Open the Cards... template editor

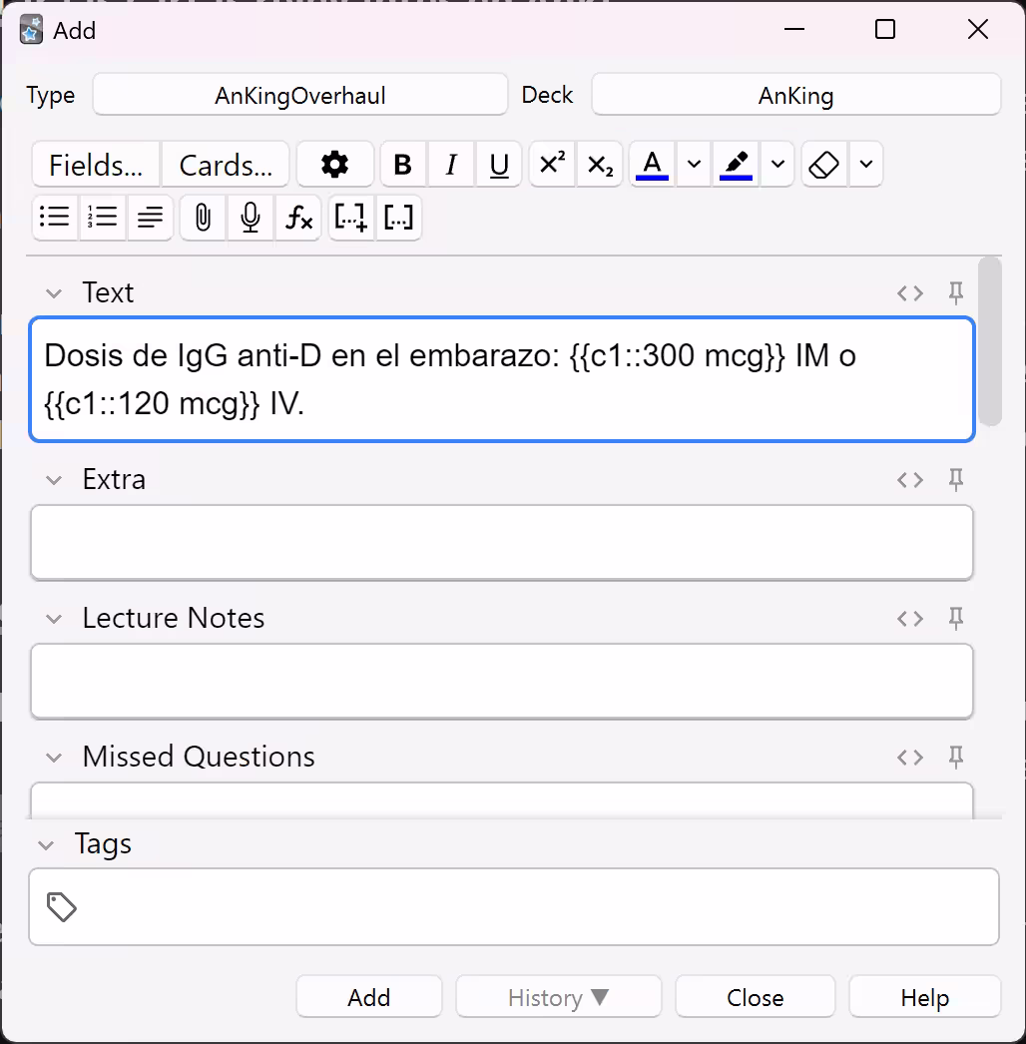226,165
